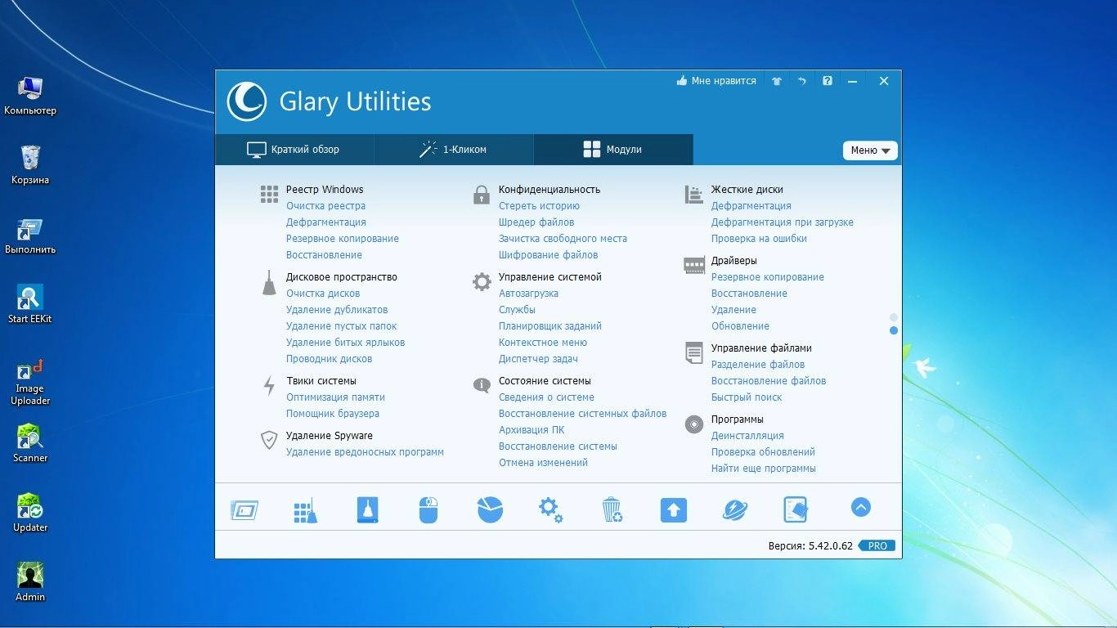Click Найти еще программы link

point(763,469)
